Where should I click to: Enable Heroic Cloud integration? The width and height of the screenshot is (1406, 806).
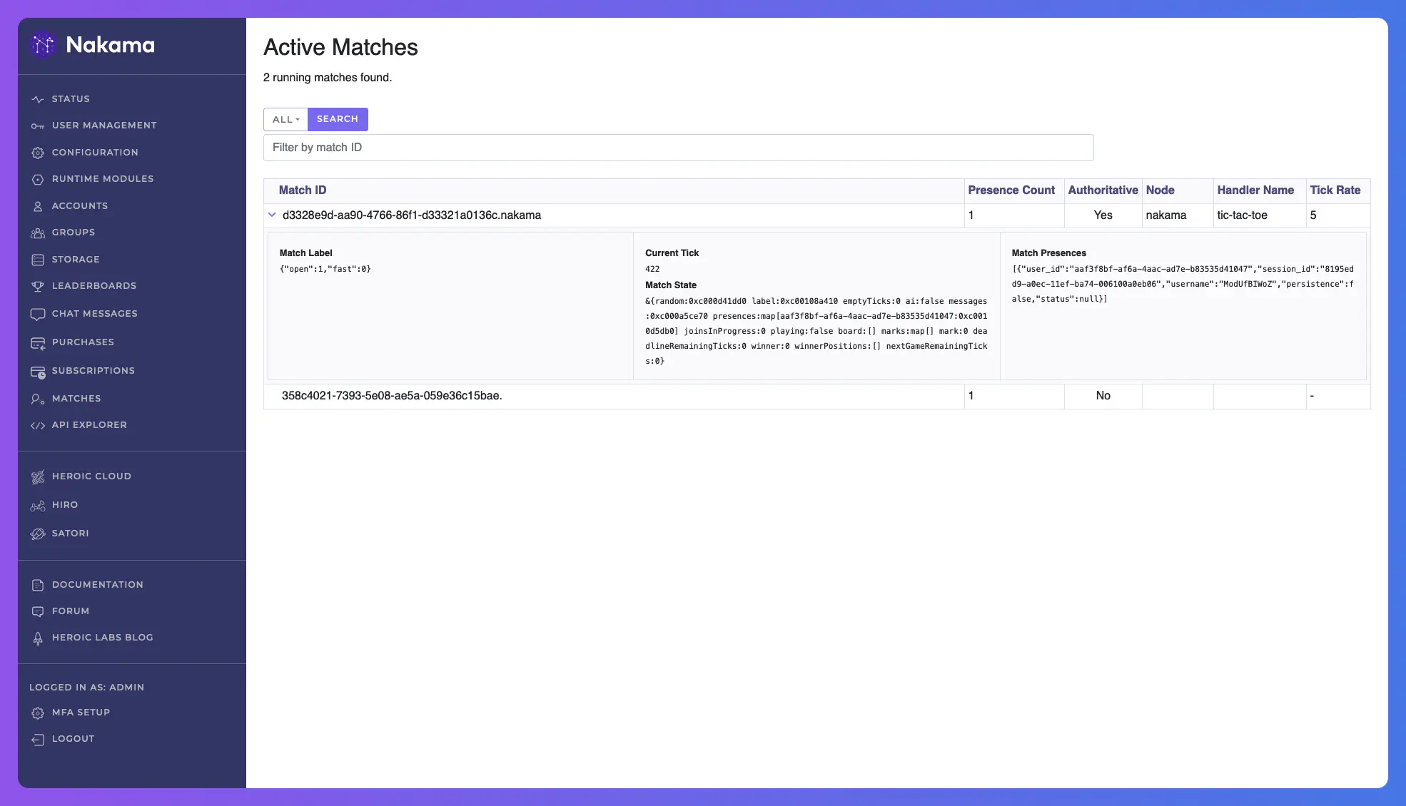coord(91,477)
